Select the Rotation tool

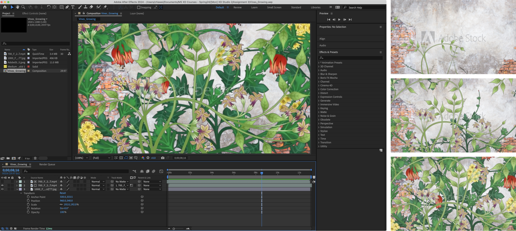[49, 7]
